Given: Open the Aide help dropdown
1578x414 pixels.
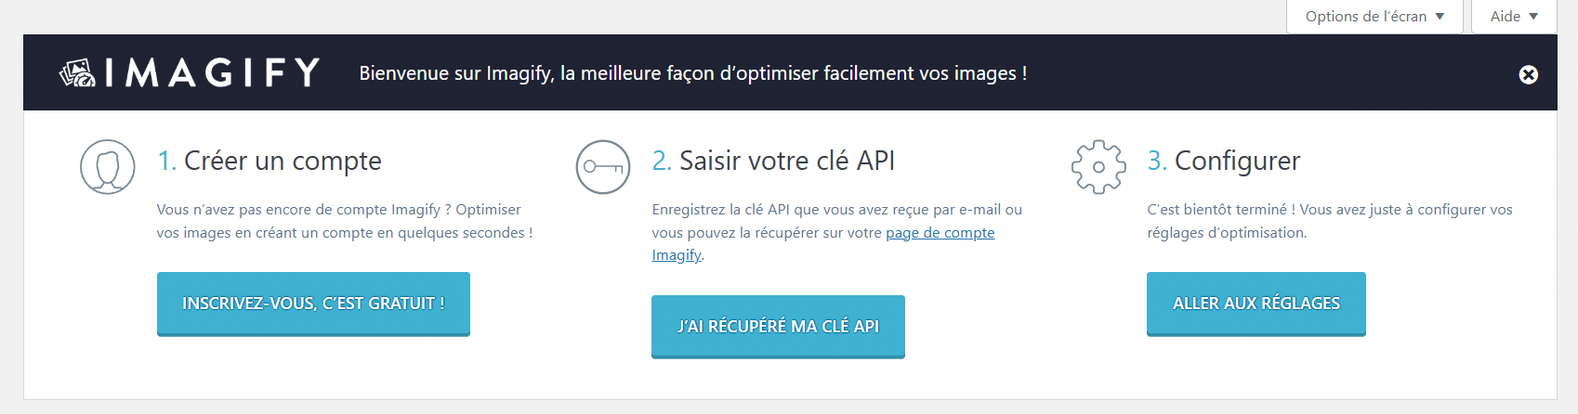Looking at the screenshot, I should coord(1514,17).
